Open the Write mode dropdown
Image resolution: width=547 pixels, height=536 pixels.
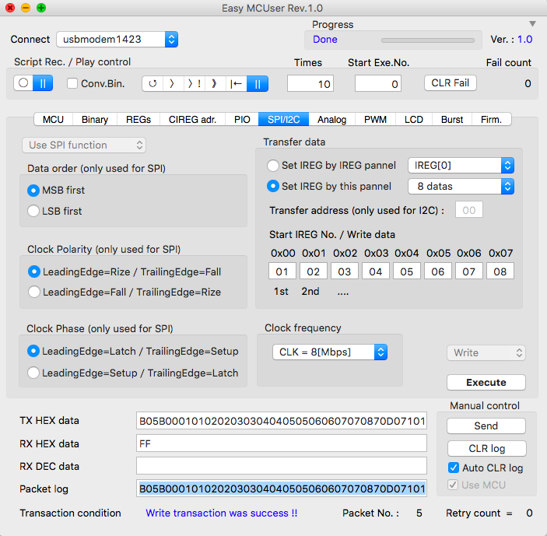tap(486, 353)
